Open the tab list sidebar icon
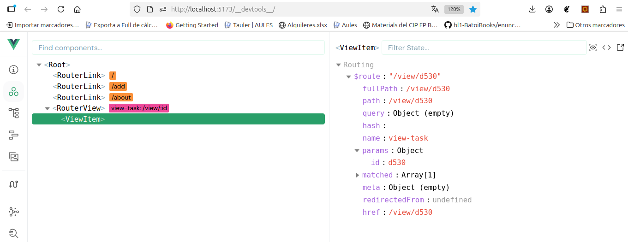Viewport: 628px width, 242px height. pos(12,9)
